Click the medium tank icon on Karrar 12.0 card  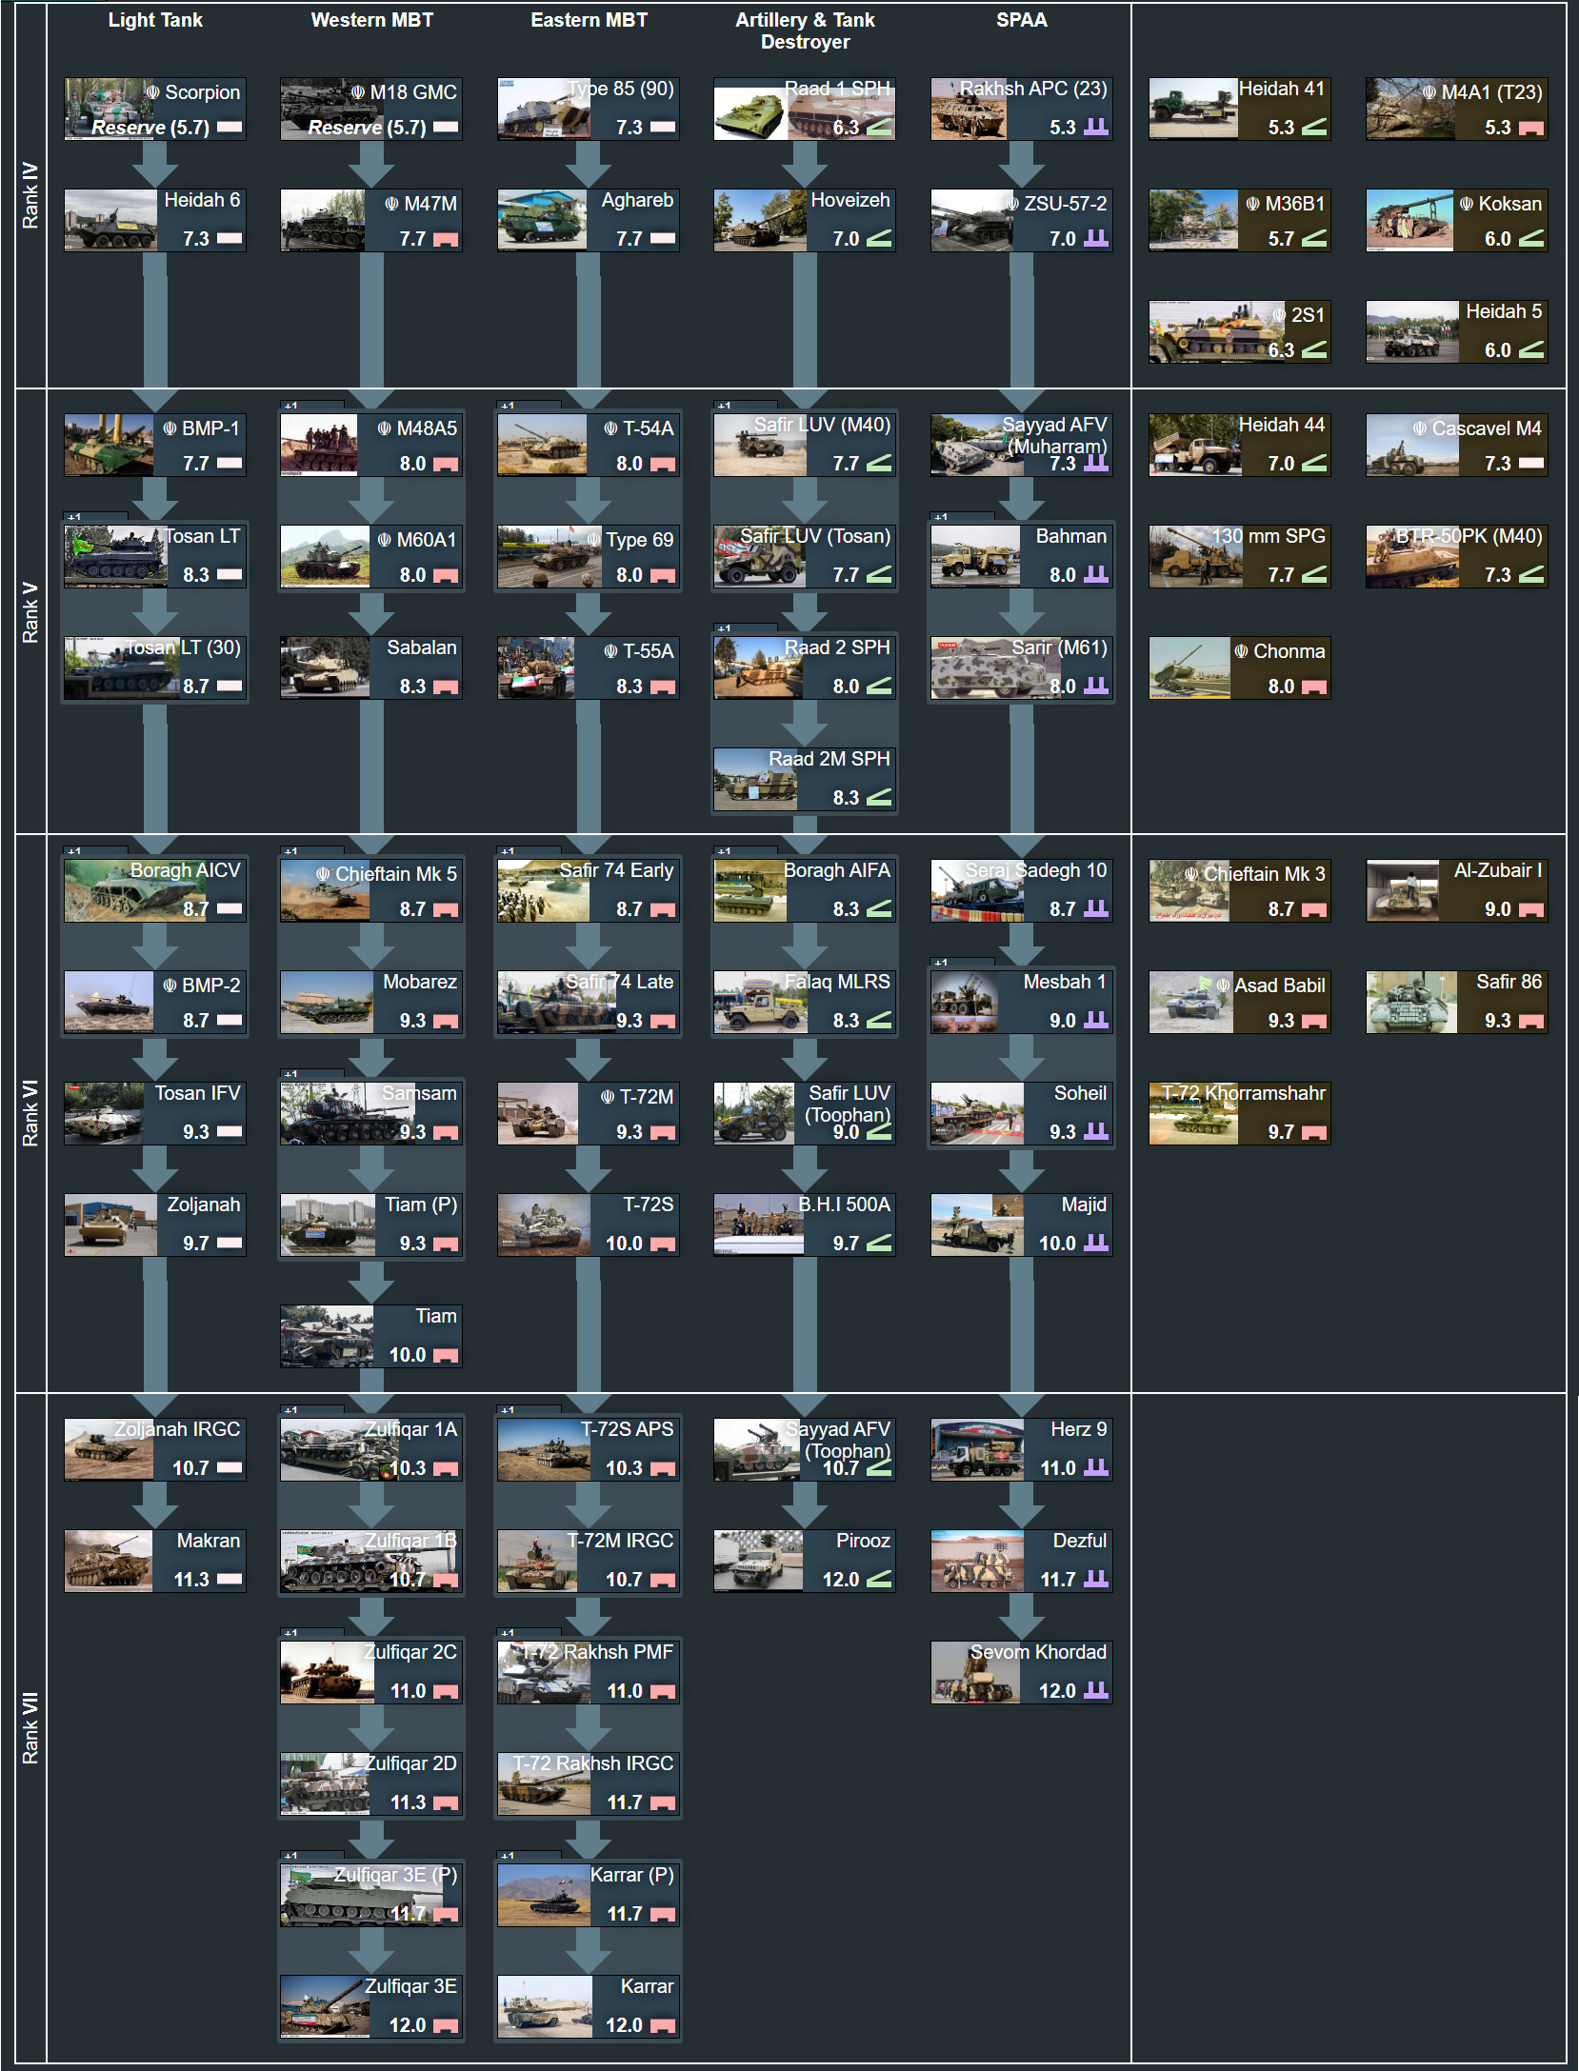pos(663,2025)
